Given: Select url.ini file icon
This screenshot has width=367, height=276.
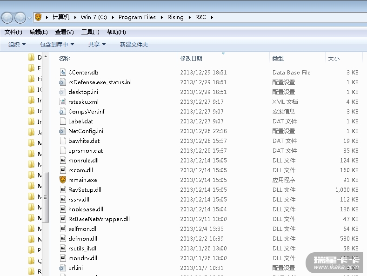Looking at the screenshot, I should coord(62,268).
